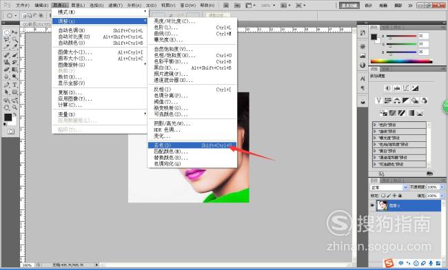This screenshot has width=448, height=270.
Task: Click the 设计 workspace button
Action: click(369, 6)
